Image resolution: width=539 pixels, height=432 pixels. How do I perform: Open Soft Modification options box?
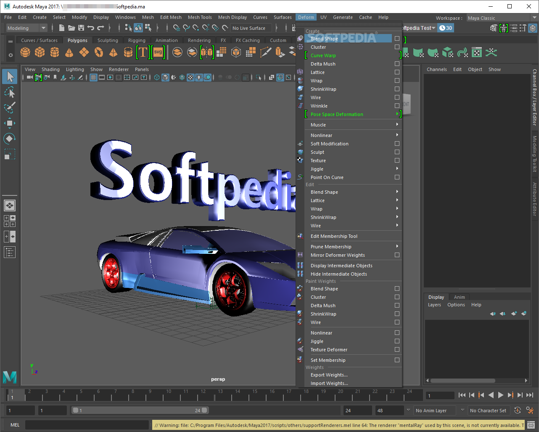[397, 144]
